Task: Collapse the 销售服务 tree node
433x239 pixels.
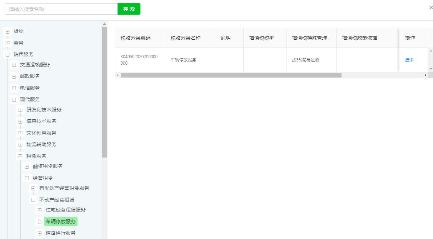Action: pos(8,55)
